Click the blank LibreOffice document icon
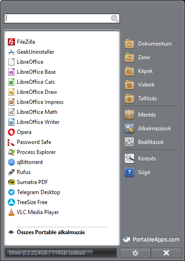The image size is (185, 261). (x=11, y=62)
